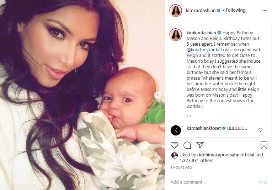Image resolution: width=272 pixels, height=190 pixels.
Task: Open kimkardashian profile picture in header
Action: (176, 11)
